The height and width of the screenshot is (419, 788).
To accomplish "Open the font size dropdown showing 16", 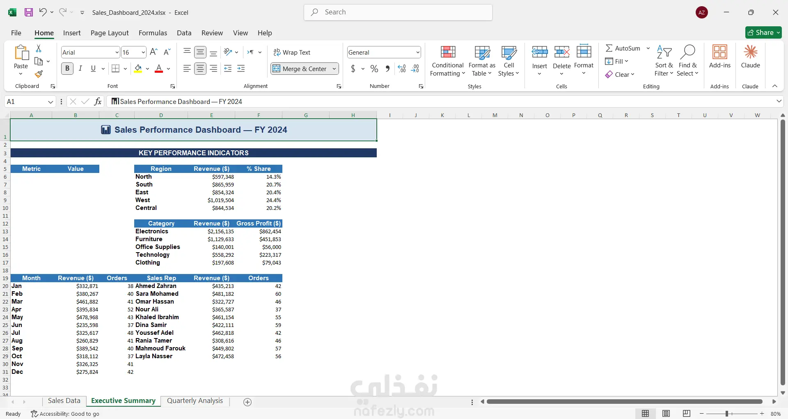I will coord(143,52).
